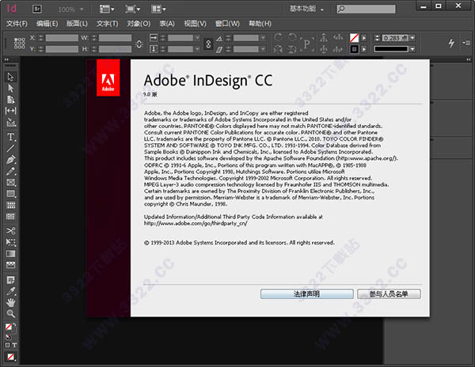
Task: Select the Gradient Feather tool
Action: pos(10,265)
